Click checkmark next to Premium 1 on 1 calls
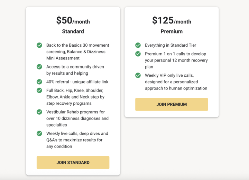The height and width of the screenshot is (180, 249). [138, 54]
